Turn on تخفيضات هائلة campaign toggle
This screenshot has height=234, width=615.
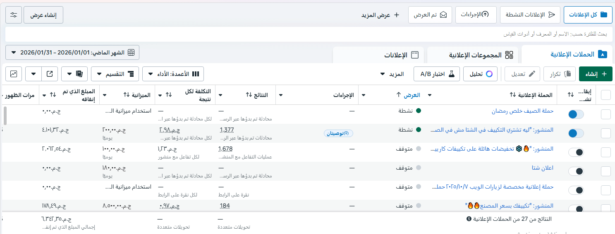[x=576, y=152]
